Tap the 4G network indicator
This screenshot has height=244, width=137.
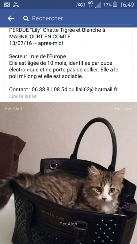pos(90,5)
